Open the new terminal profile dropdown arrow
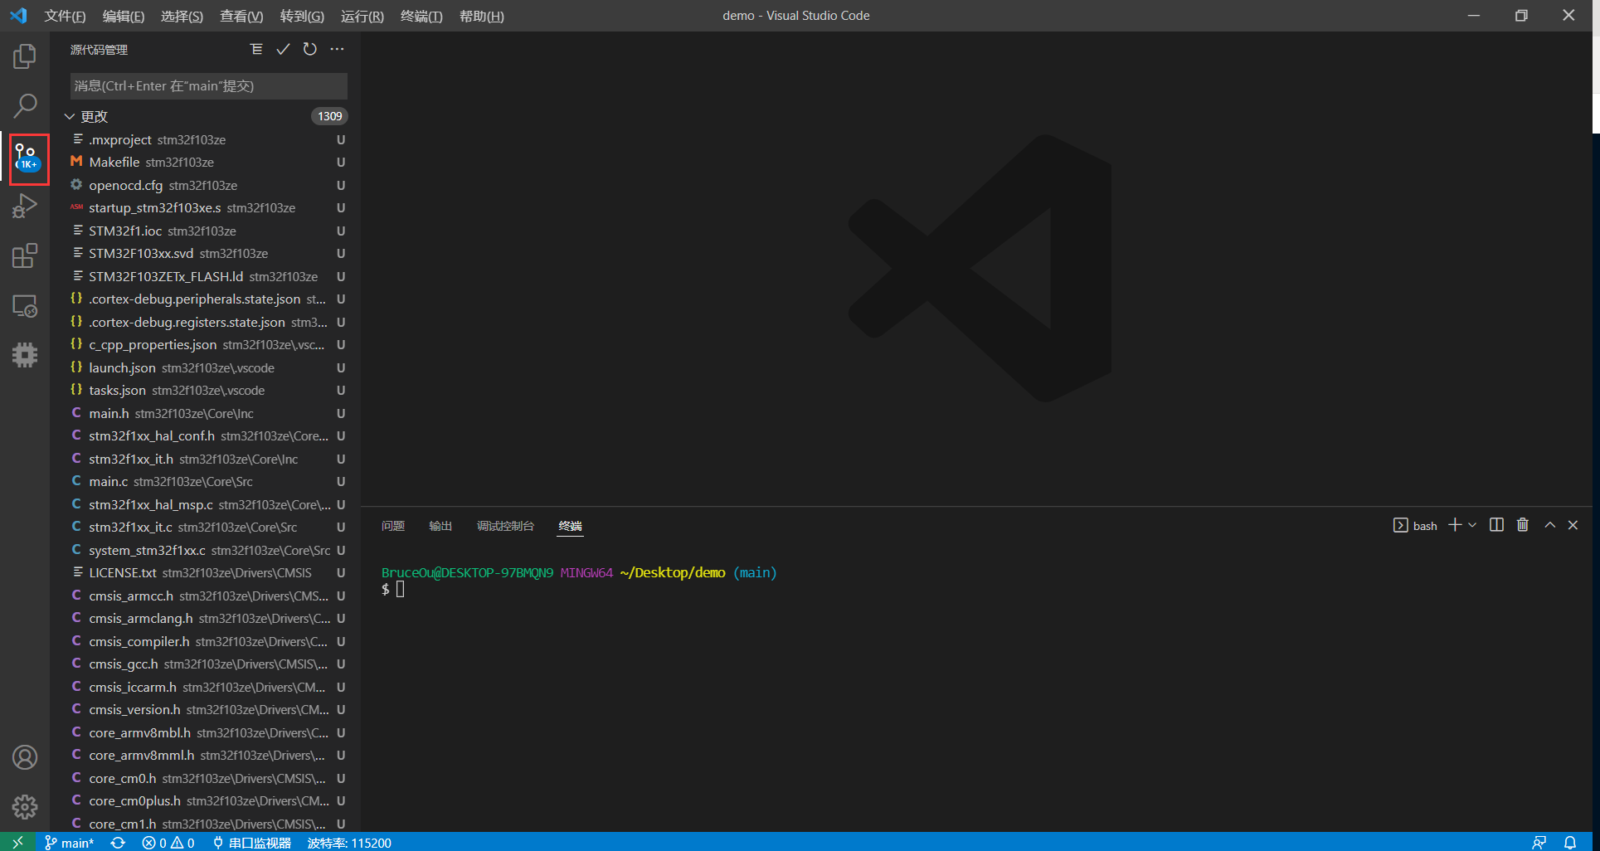1600x851 pixels. point(1472,525)
